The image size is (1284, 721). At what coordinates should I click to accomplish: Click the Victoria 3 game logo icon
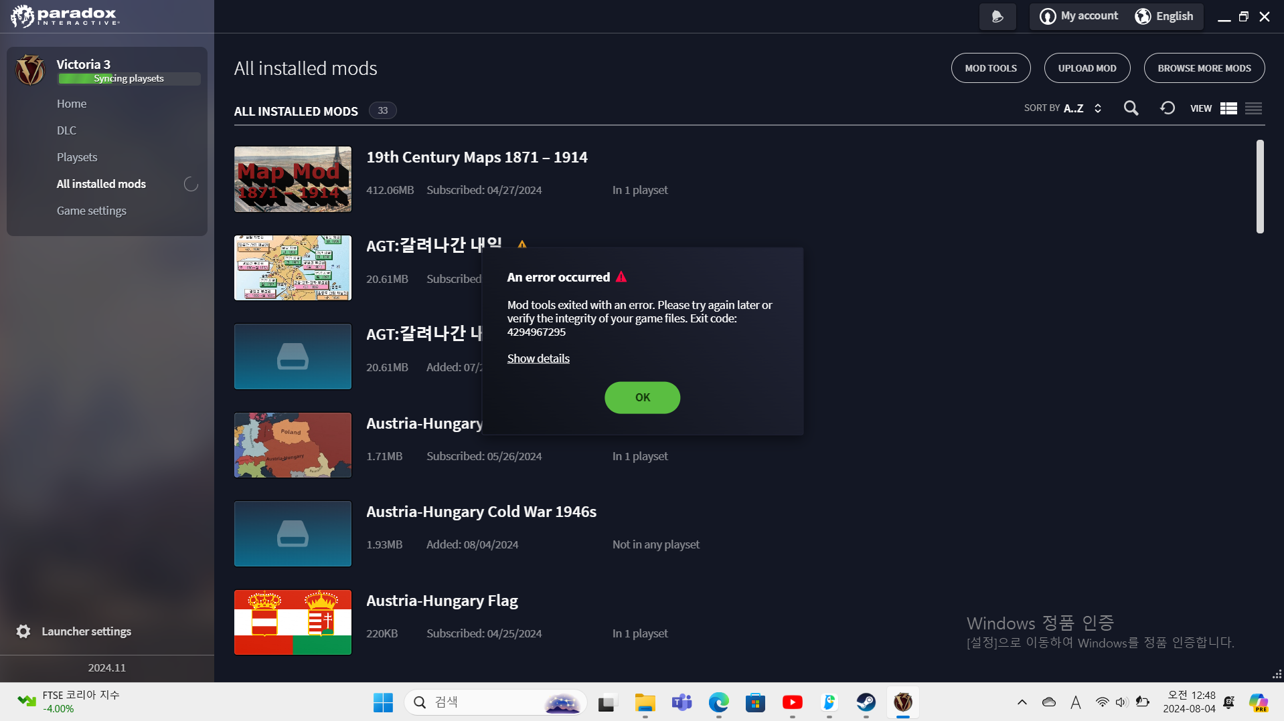click(x=30, y=70)
